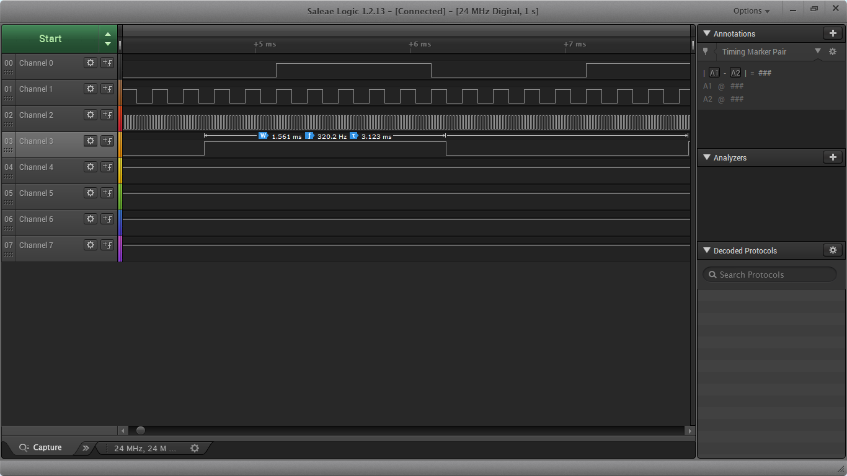Click the Search Protocols field

coord(769,275)
